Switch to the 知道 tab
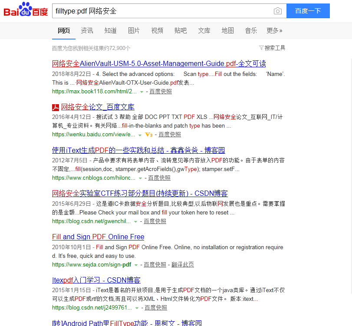This screenshot has width=352, height=326. click(x=110, y=30)
